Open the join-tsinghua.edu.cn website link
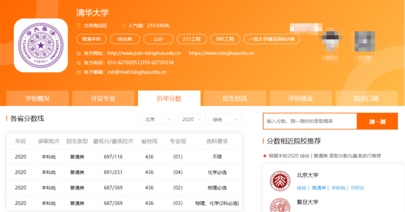Viewport: 405px width, 212px height. (x=144, y=53)
